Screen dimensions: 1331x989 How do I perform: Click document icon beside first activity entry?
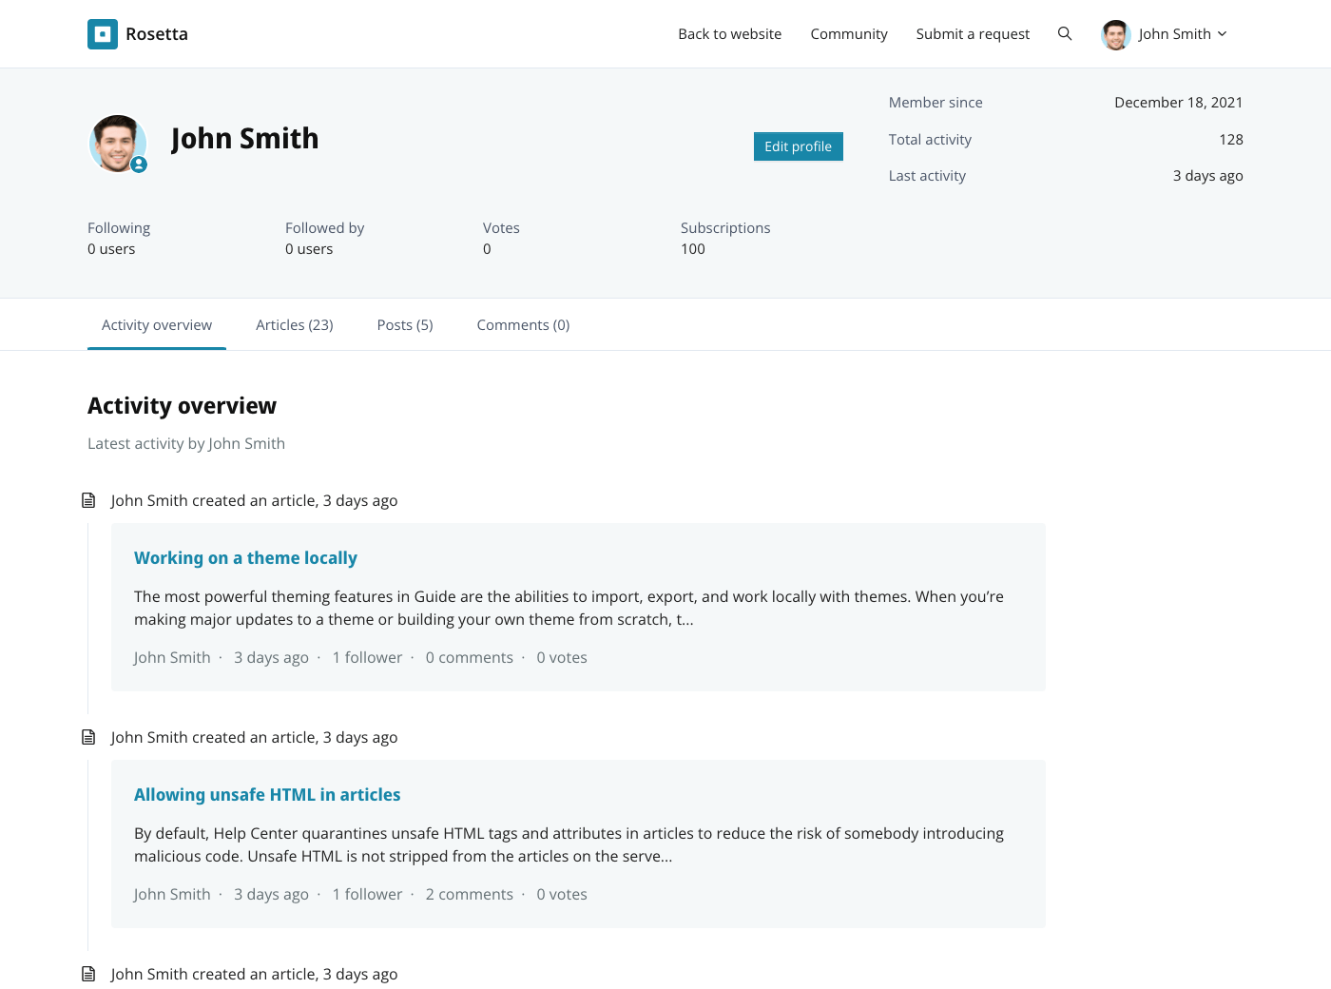point(88,500)
